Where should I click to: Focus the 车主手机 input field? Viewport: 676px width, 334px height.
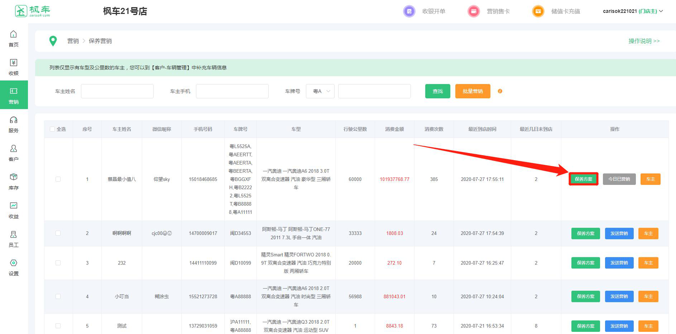[232, 91]
